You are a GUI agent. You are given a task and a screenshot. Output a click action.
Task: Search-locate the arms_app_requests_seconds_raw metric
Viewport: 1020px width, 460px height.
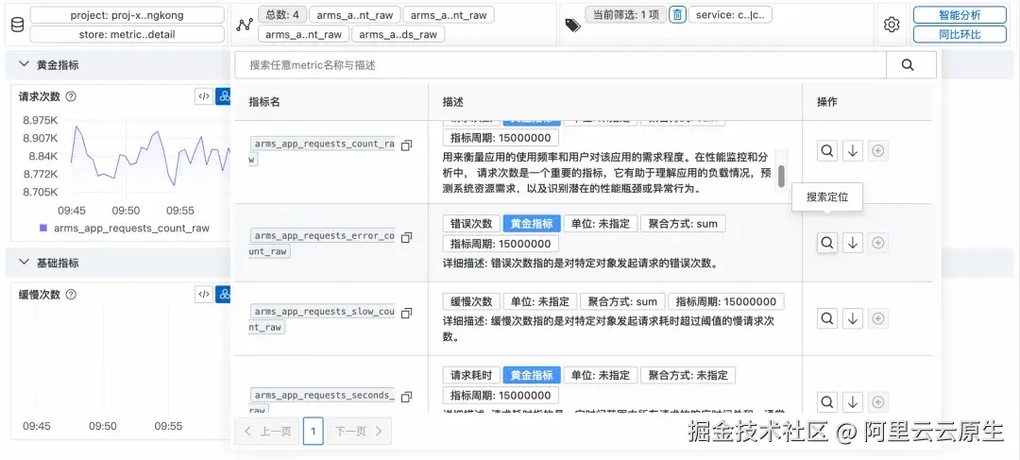pos(826,402)
